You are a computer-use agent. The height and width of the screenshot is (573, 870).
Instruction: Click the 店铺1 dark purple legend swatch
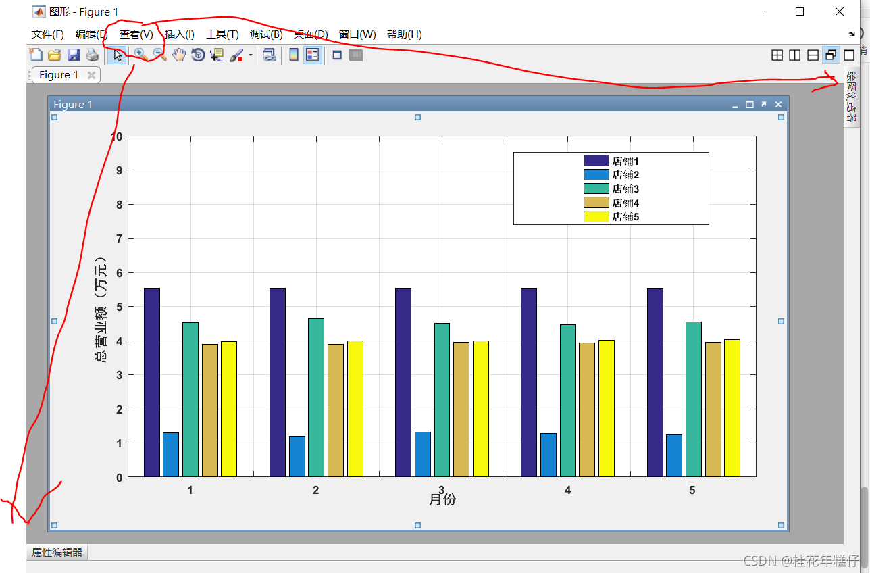596,161
